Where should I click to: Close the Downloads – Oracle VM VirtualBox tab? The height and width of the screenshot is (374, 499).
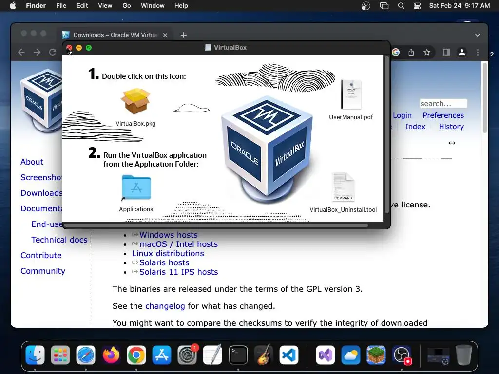[x=165, y=35]
